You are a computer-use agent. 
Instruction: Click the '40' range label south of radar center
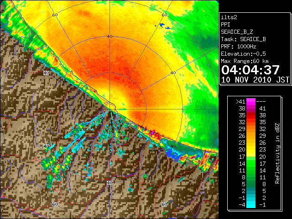tap(109, 182)
